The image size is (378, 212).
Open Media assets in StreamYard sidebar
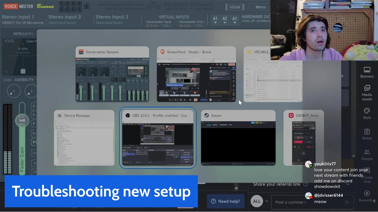point(367,93)
